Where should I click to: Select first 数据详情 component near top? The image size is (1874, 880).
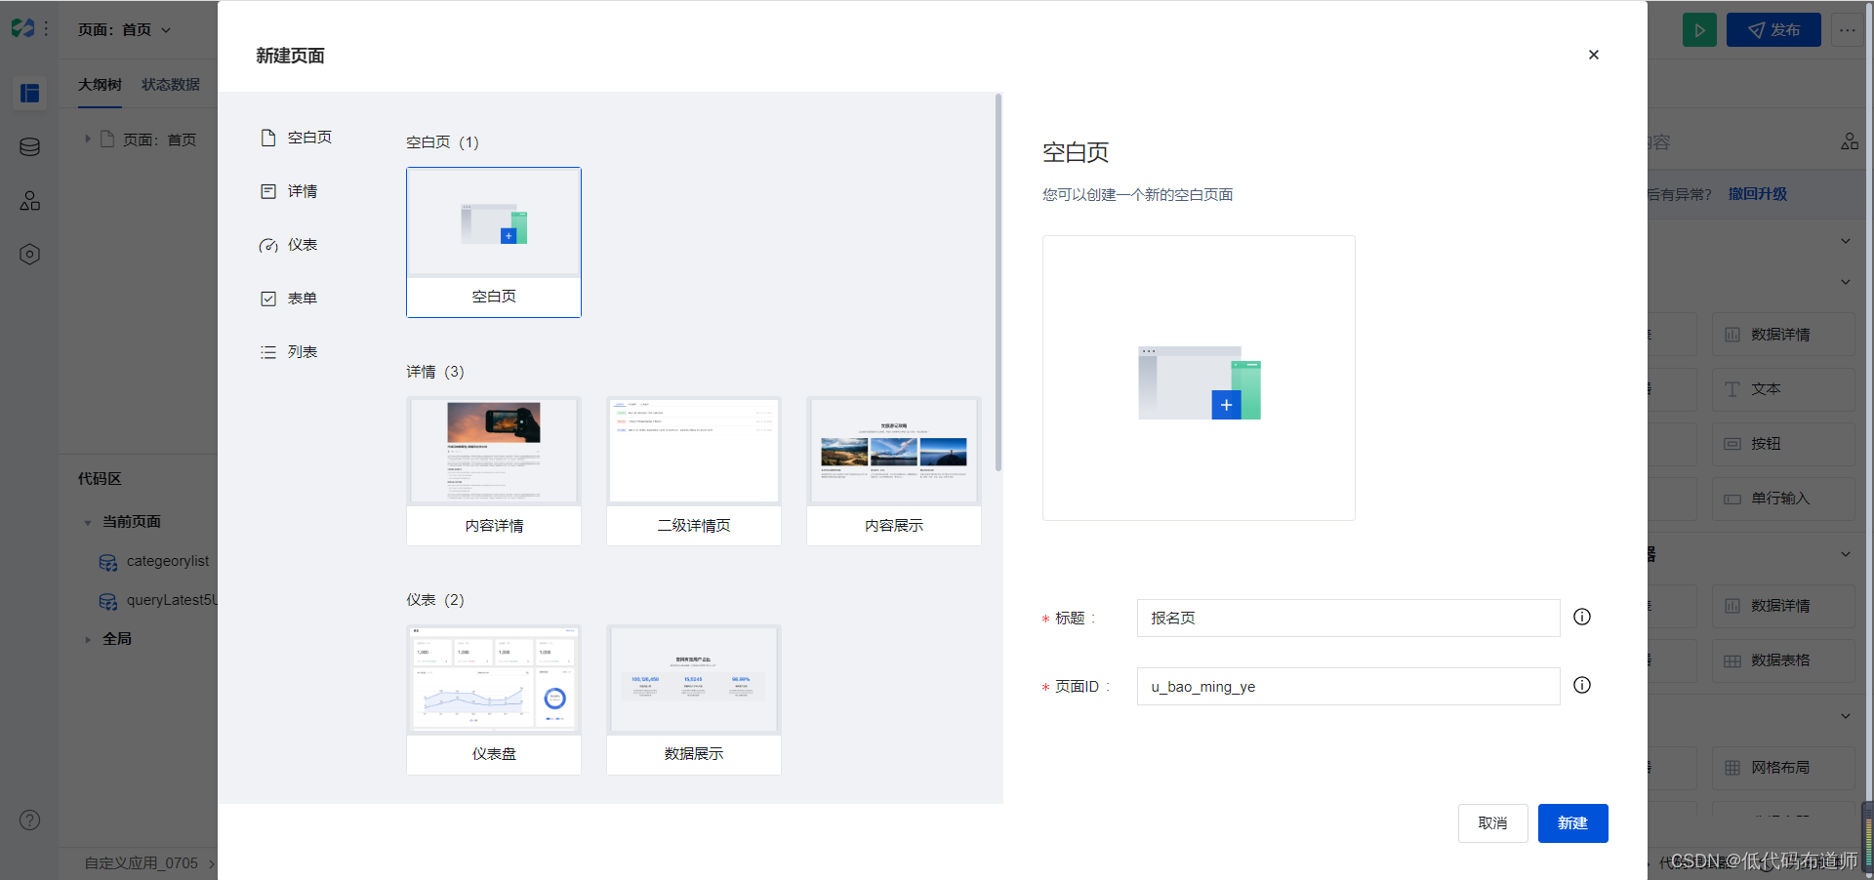(1783, 335)
